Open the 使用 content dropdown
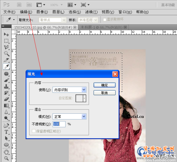This screenshot has height=162, width=177. pos(69,90)
